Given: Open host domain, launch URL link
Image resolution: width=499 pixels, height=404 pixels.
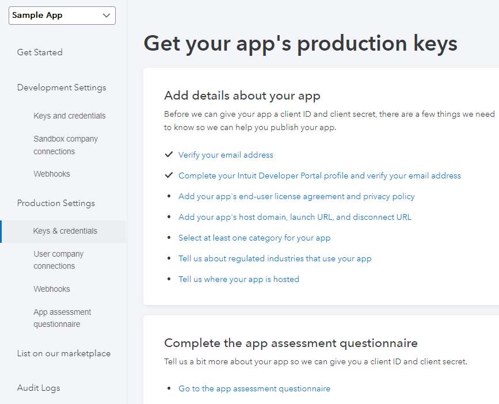Looking at the screenshot, I should tap(295, 217).
